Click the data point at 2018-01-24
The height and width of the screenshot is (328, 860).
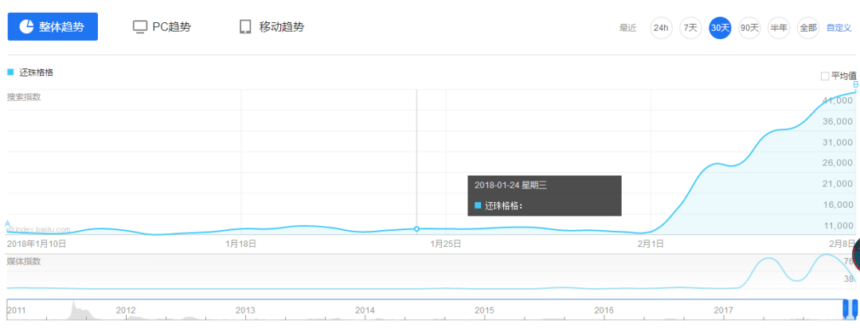[x=416, y=228]
